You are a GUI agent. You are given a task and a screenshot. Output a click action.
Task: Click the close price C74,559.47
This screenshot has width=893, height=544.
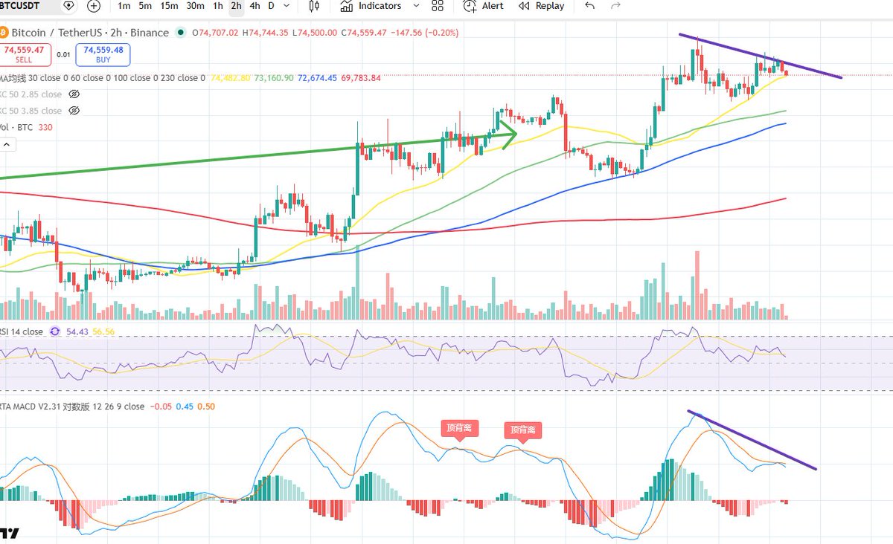click(x=364, y=33)
